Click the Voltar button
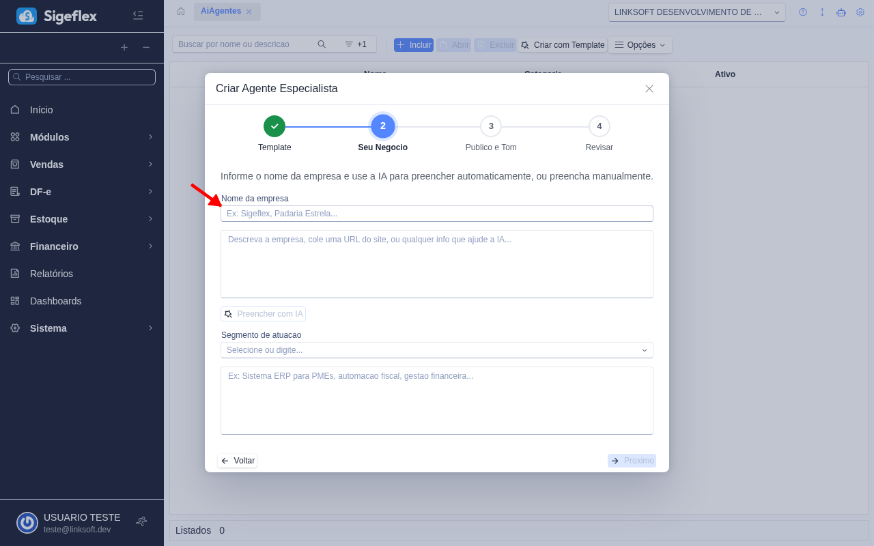 (238, 461)
